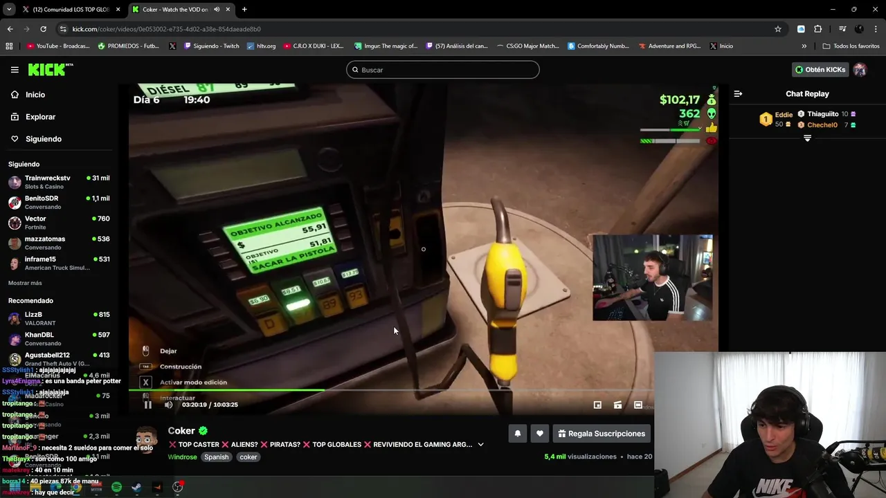The image size is (886, 498).
Task: Open the Kick hamburger sidebar menu
Action: pyautogui.click(x=15, y=70)
